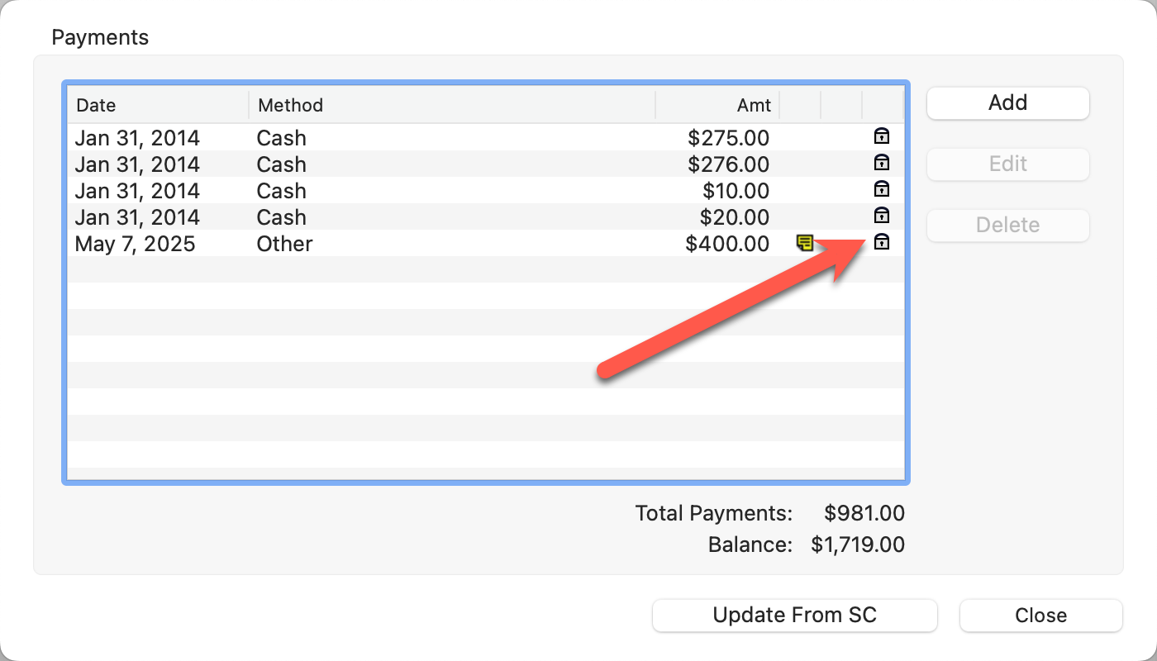Click the Update From SC button

pos(794,616)
